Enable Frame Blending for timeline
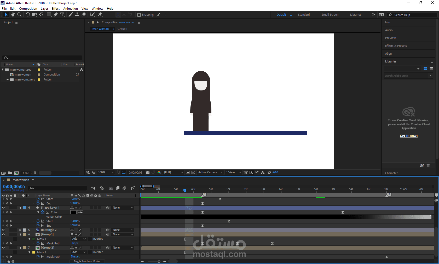Image resolution: width=439 pixels, height=264 pixels. pos(118,188)
